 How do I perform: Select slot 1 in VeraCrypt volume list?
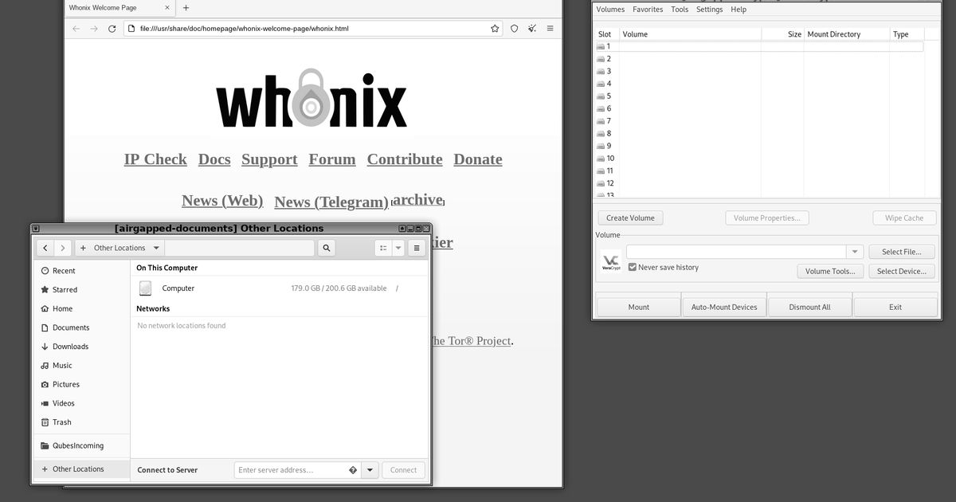(x=759, y=47)
